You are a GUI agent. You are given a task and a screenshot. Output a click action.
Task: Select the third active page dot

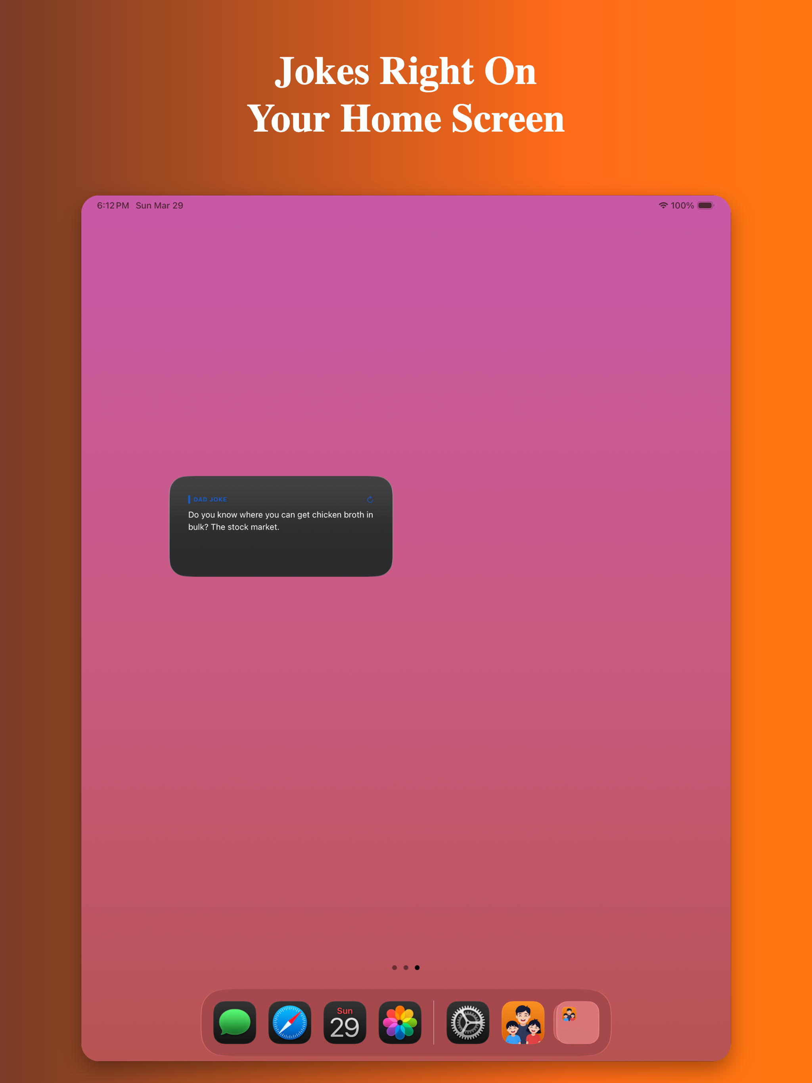coord(417,968)
